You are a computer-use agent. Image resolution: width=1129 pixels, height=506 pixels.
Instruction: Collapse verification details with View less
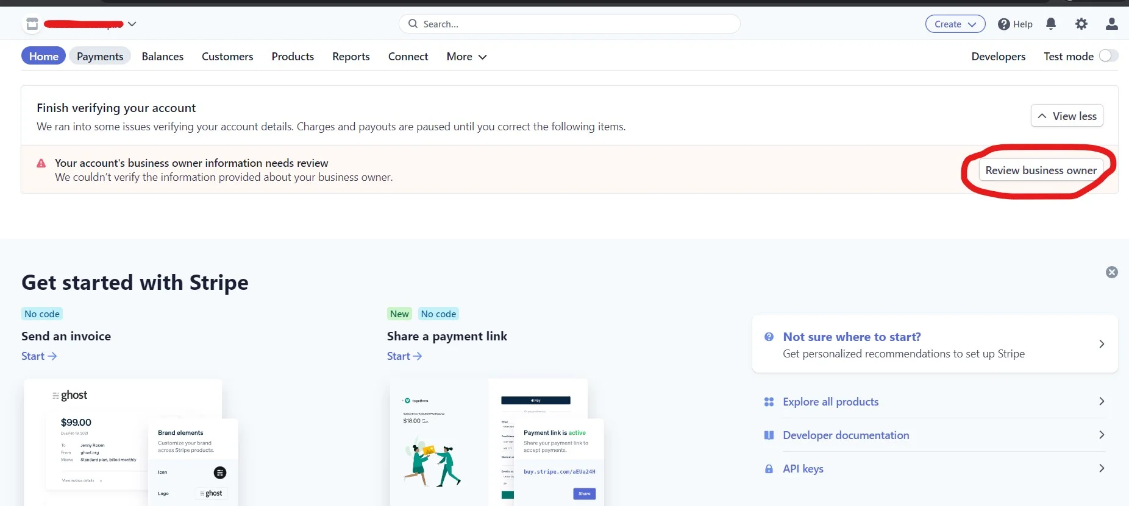coord(1066,116)
